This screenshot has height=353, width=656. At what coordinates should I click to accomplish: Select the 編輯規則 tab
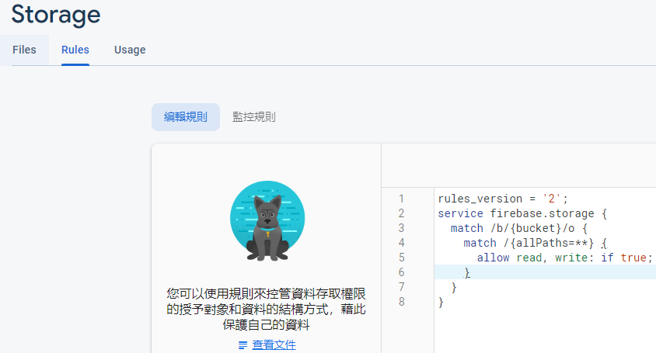[185, 117]
